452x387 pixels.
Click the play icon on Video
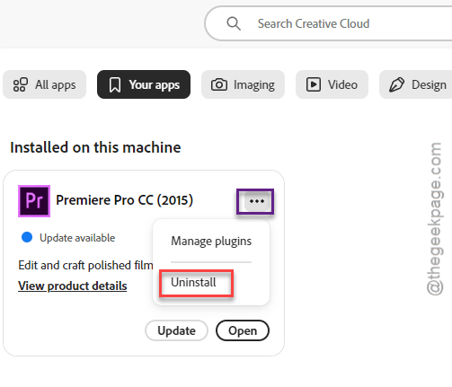point(314,84)
